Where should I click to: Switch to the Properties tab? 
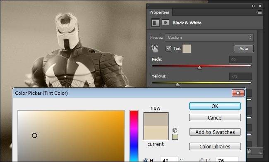159,12
